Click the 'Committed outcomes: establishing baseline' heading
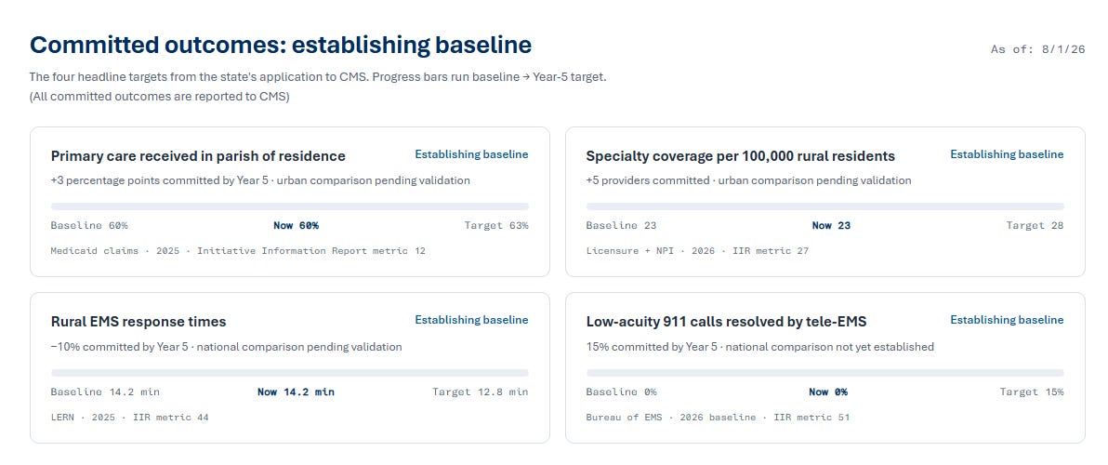 tap(281, 46)
